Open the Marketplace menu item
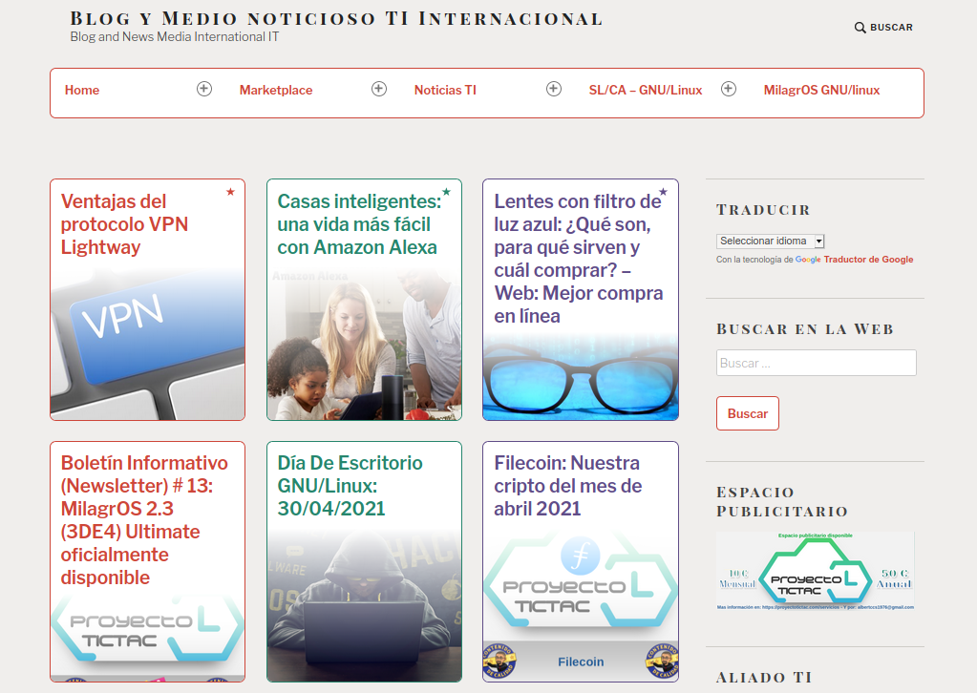This screenshot has height=693, width=977. (276, 91)
